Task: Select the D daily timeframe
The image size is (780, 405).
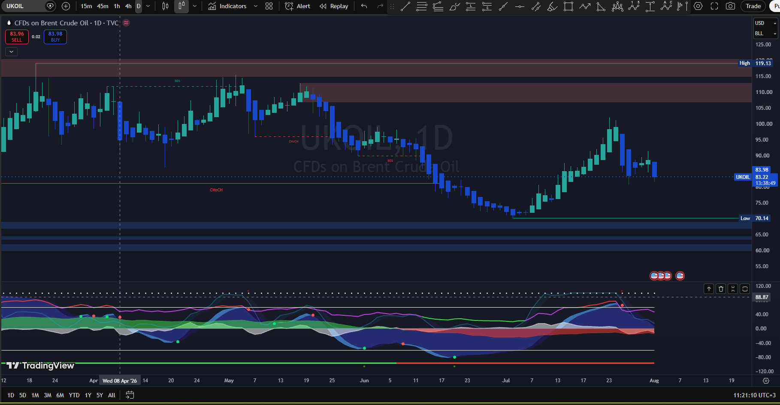Action: click(x=139, y=6)
